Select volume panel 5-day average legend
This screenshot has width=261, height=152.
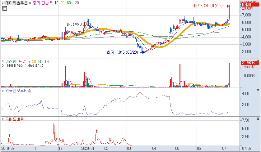(x=28, y=61)
